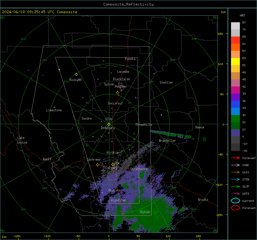
Task: Click the ThreeHills town label
Action: point(144,125)
